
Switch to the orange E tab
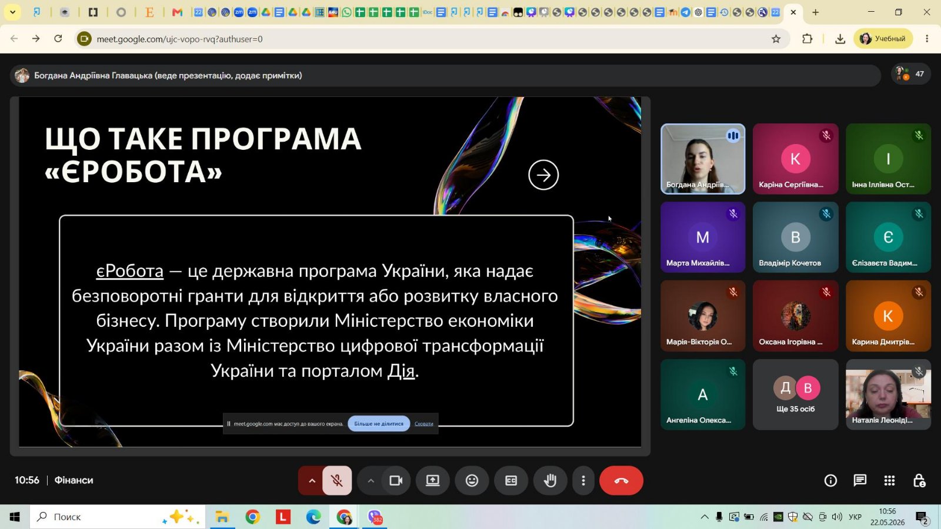click(x=149, y=12)
